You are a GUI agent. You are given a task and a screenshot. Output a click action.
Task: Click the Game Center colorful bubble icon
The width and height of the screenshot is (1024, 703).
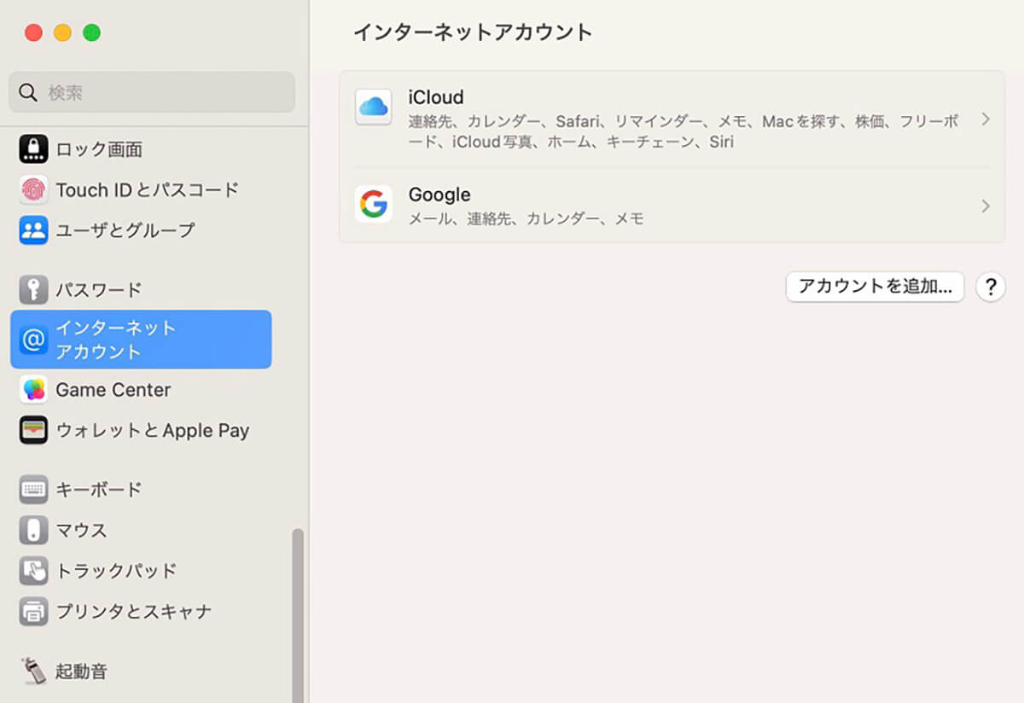[x=33, y=390]
